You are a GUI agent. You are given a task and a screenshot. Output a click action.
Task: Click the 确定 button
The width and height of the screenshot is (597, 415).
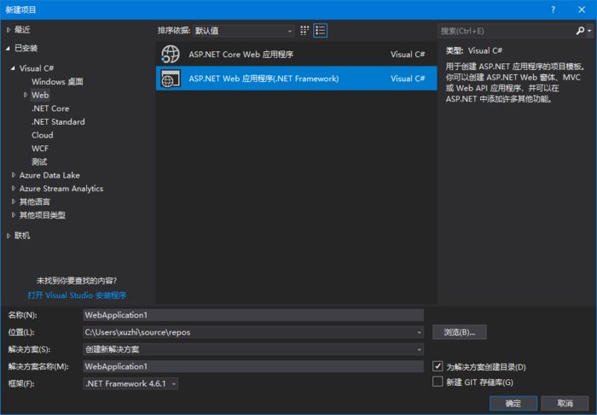(x=513, y=403)
